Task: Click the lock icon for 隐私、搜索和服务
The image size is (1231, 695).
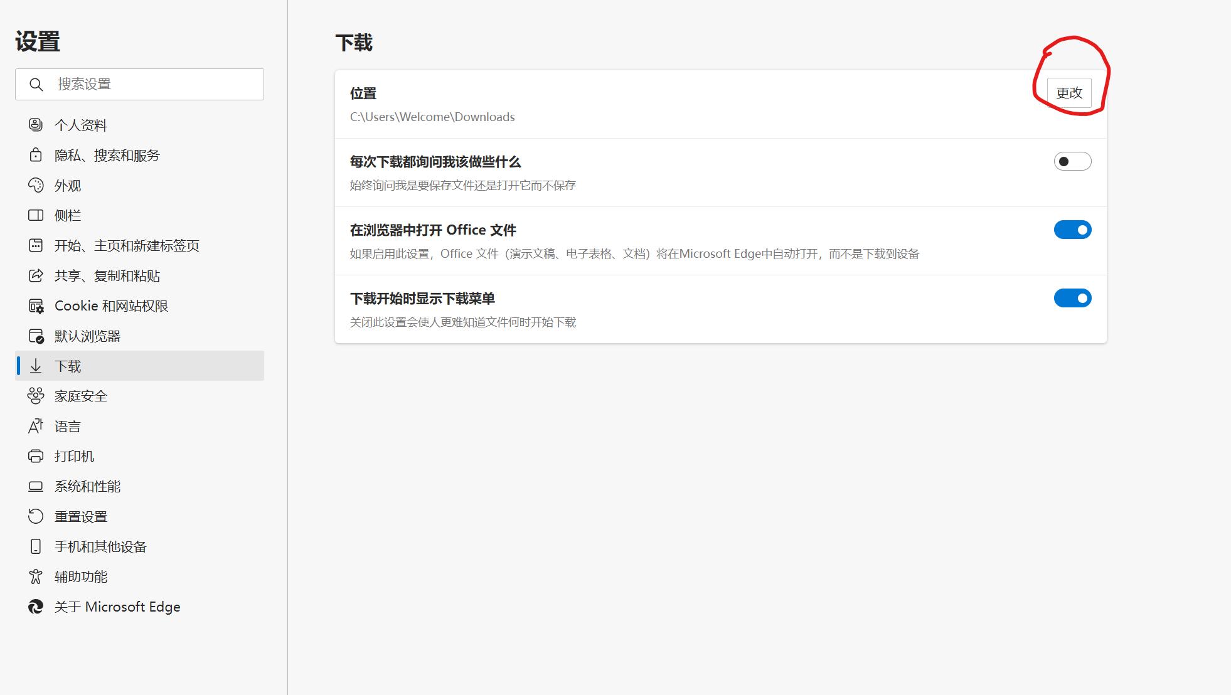Action: tap(36, 155)
